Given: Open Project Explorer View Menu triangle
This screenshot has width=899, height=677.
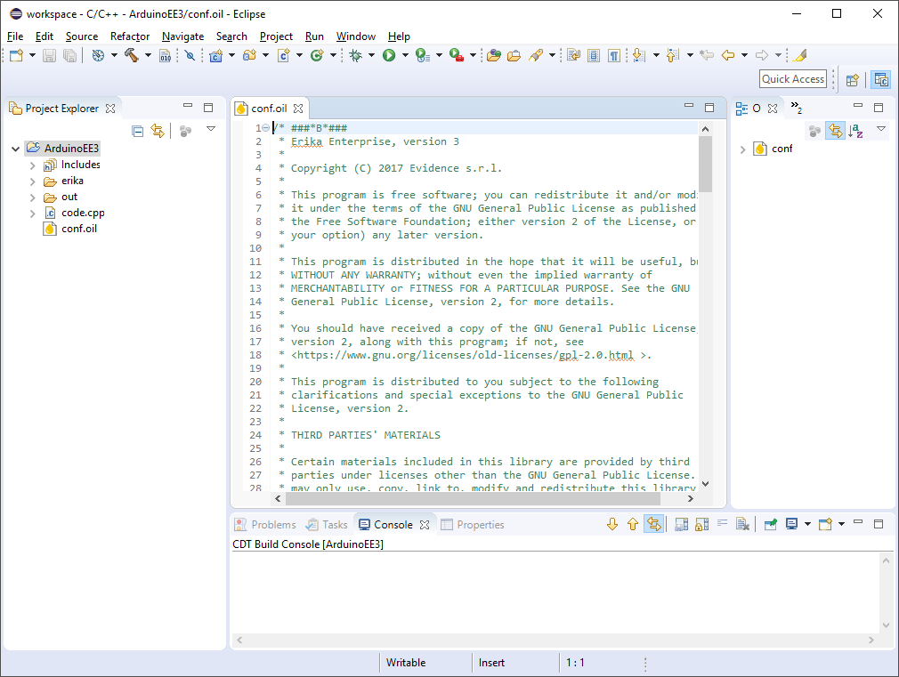Looking at the screenshot, I should click(211, 129).
